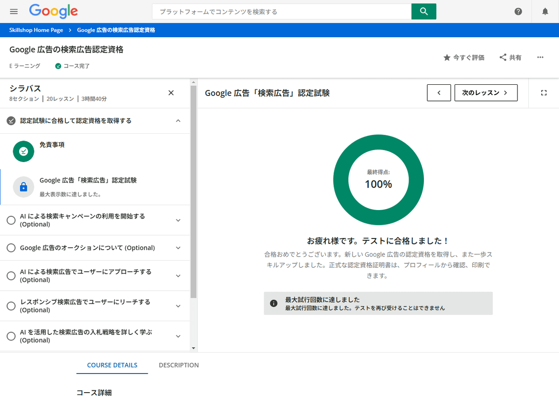The width and height of the screenshot is (559, 401).
Task: Share the course via 共有
Action: (510, 57)
